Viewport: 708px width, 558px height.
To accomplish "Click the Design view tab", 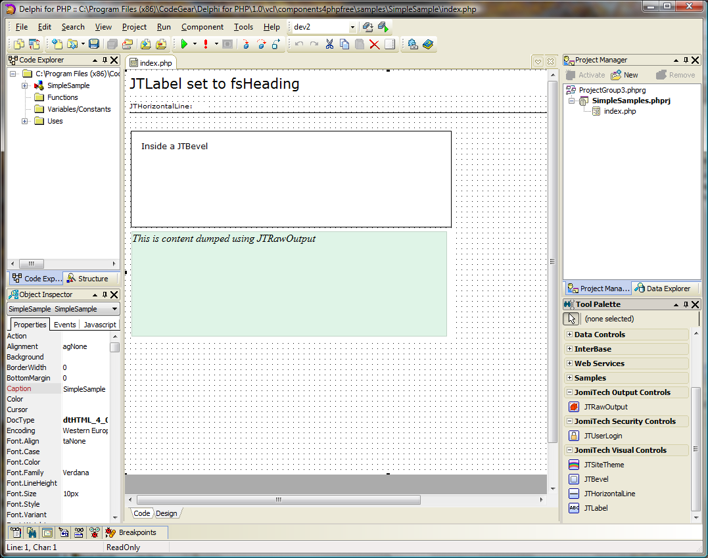I will [x=166, y=513].
